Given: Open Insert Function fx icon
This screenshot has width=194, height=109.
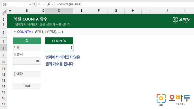Looking at the screenshot, I should [x=49, y=4].
